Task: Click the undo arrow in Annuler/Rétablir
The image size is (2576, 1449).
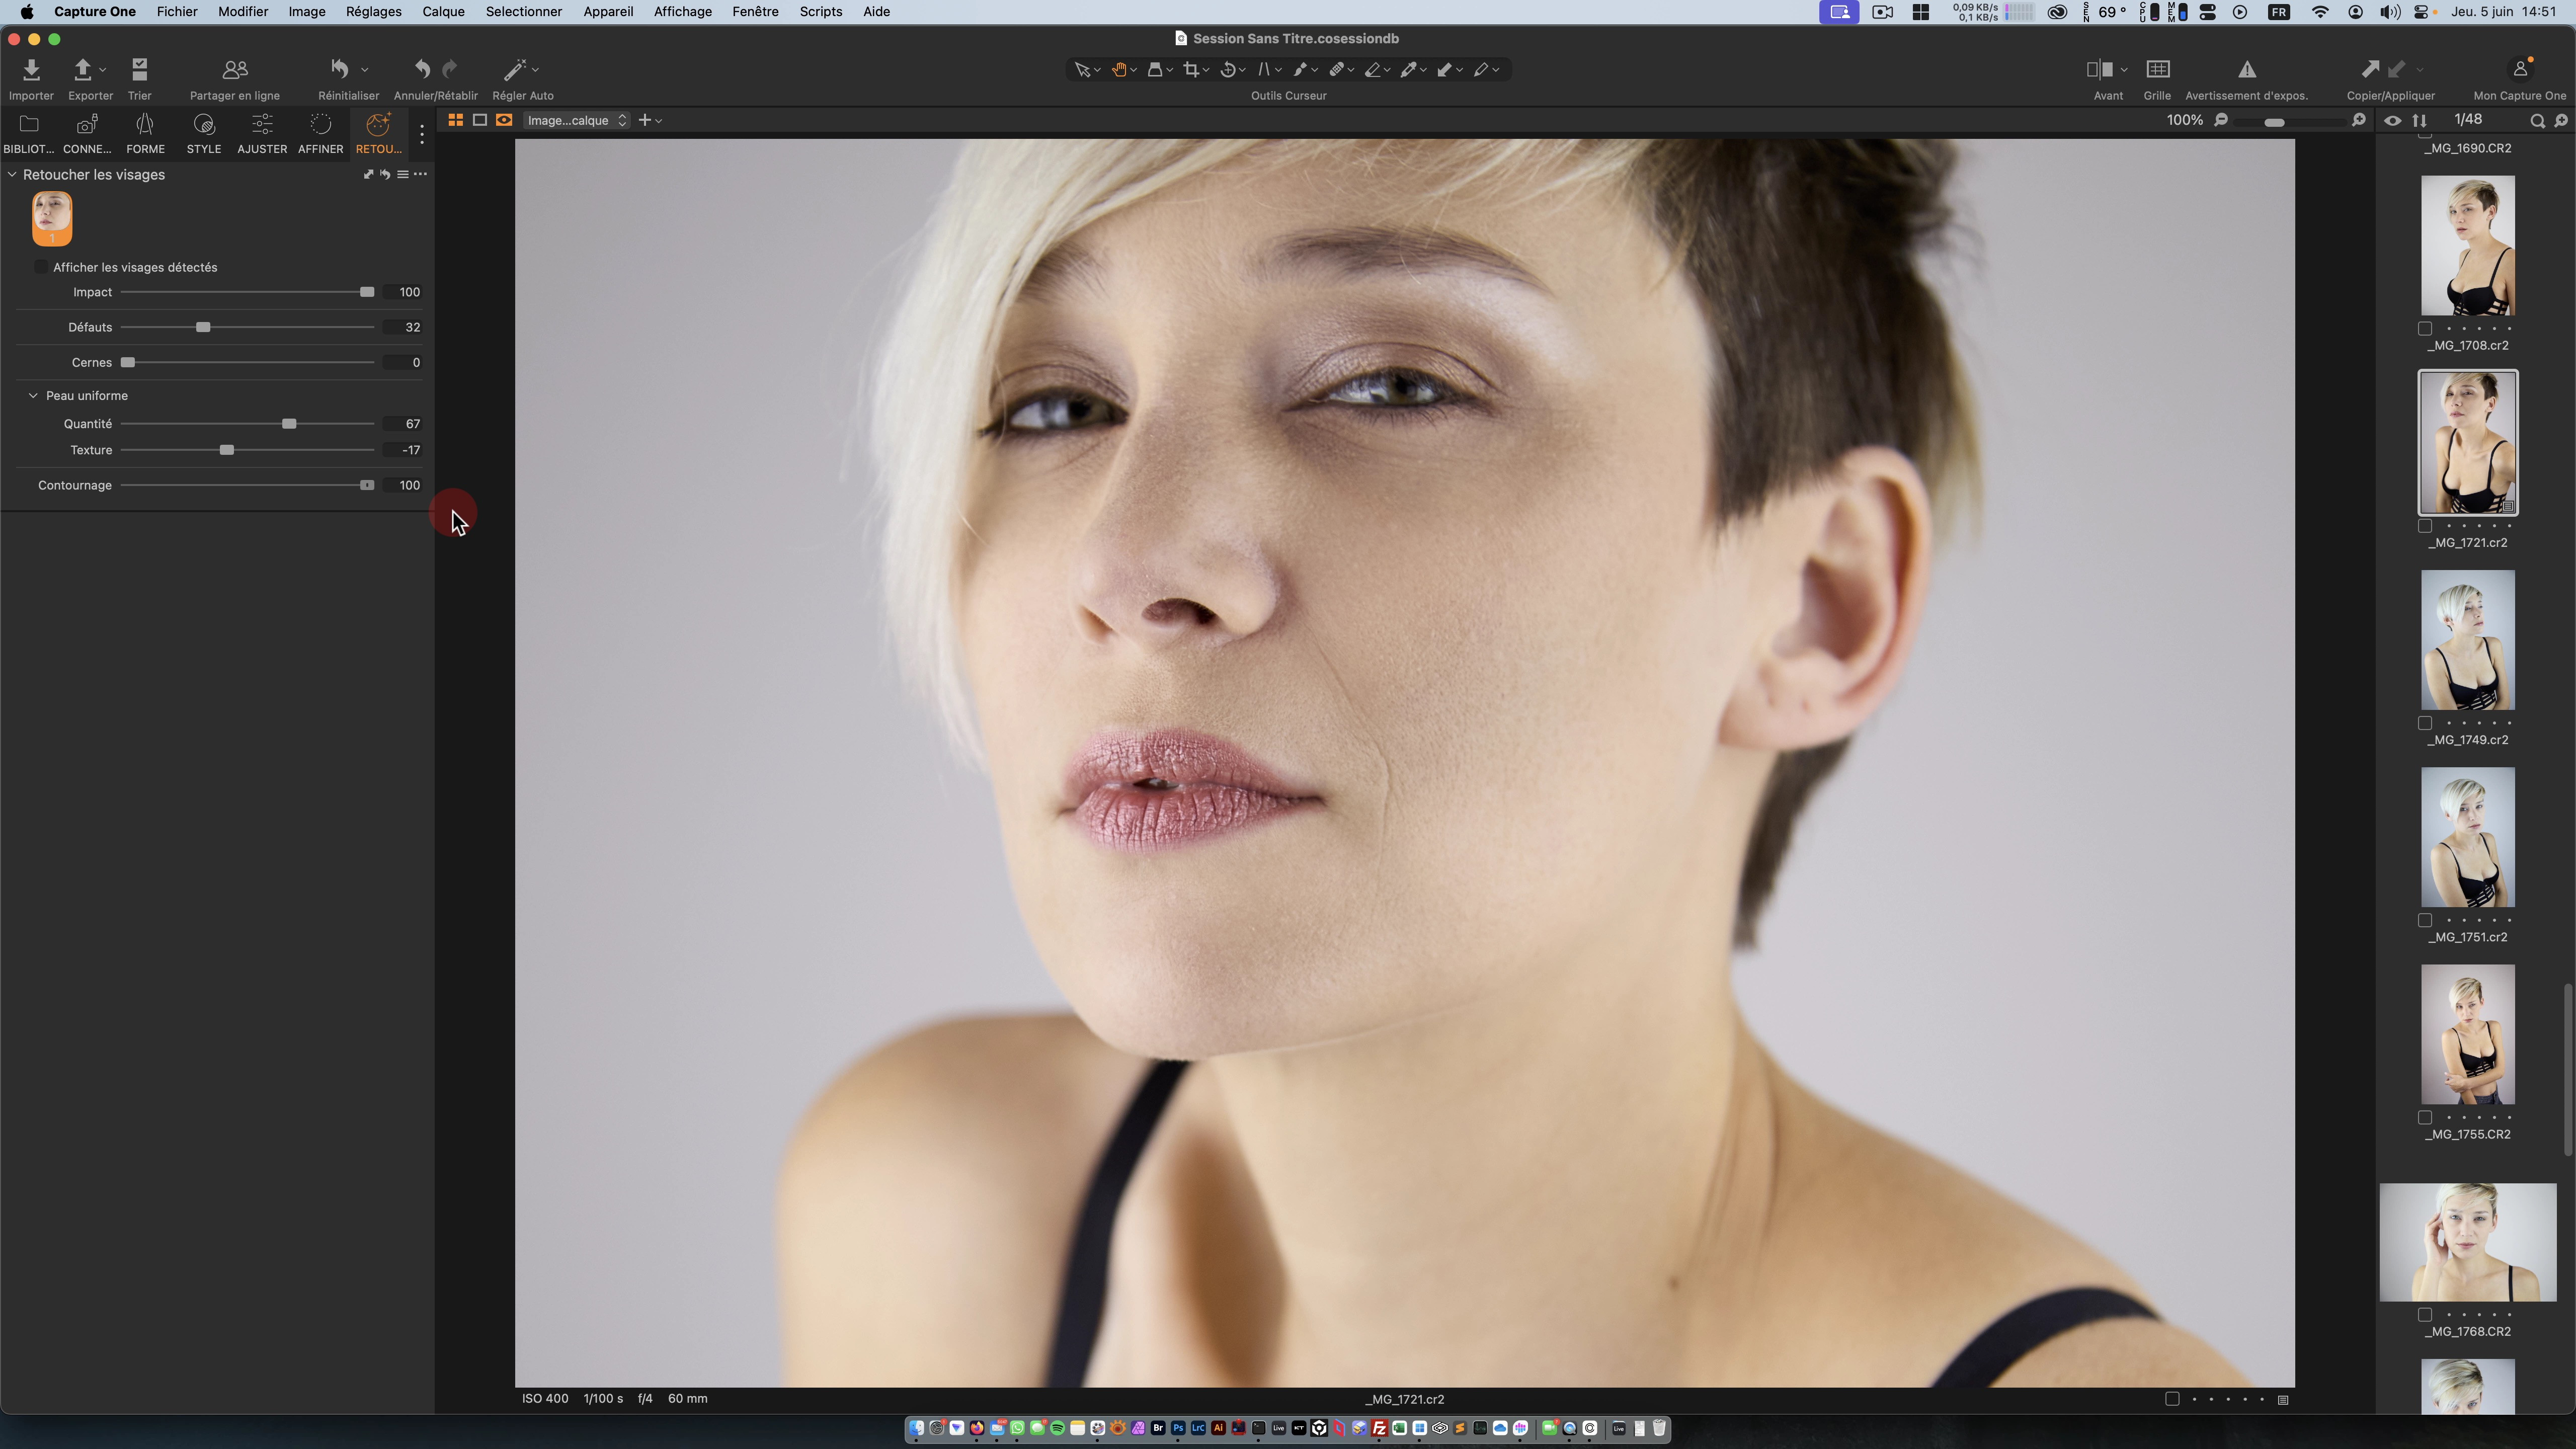Action: [x=422, y=69]
